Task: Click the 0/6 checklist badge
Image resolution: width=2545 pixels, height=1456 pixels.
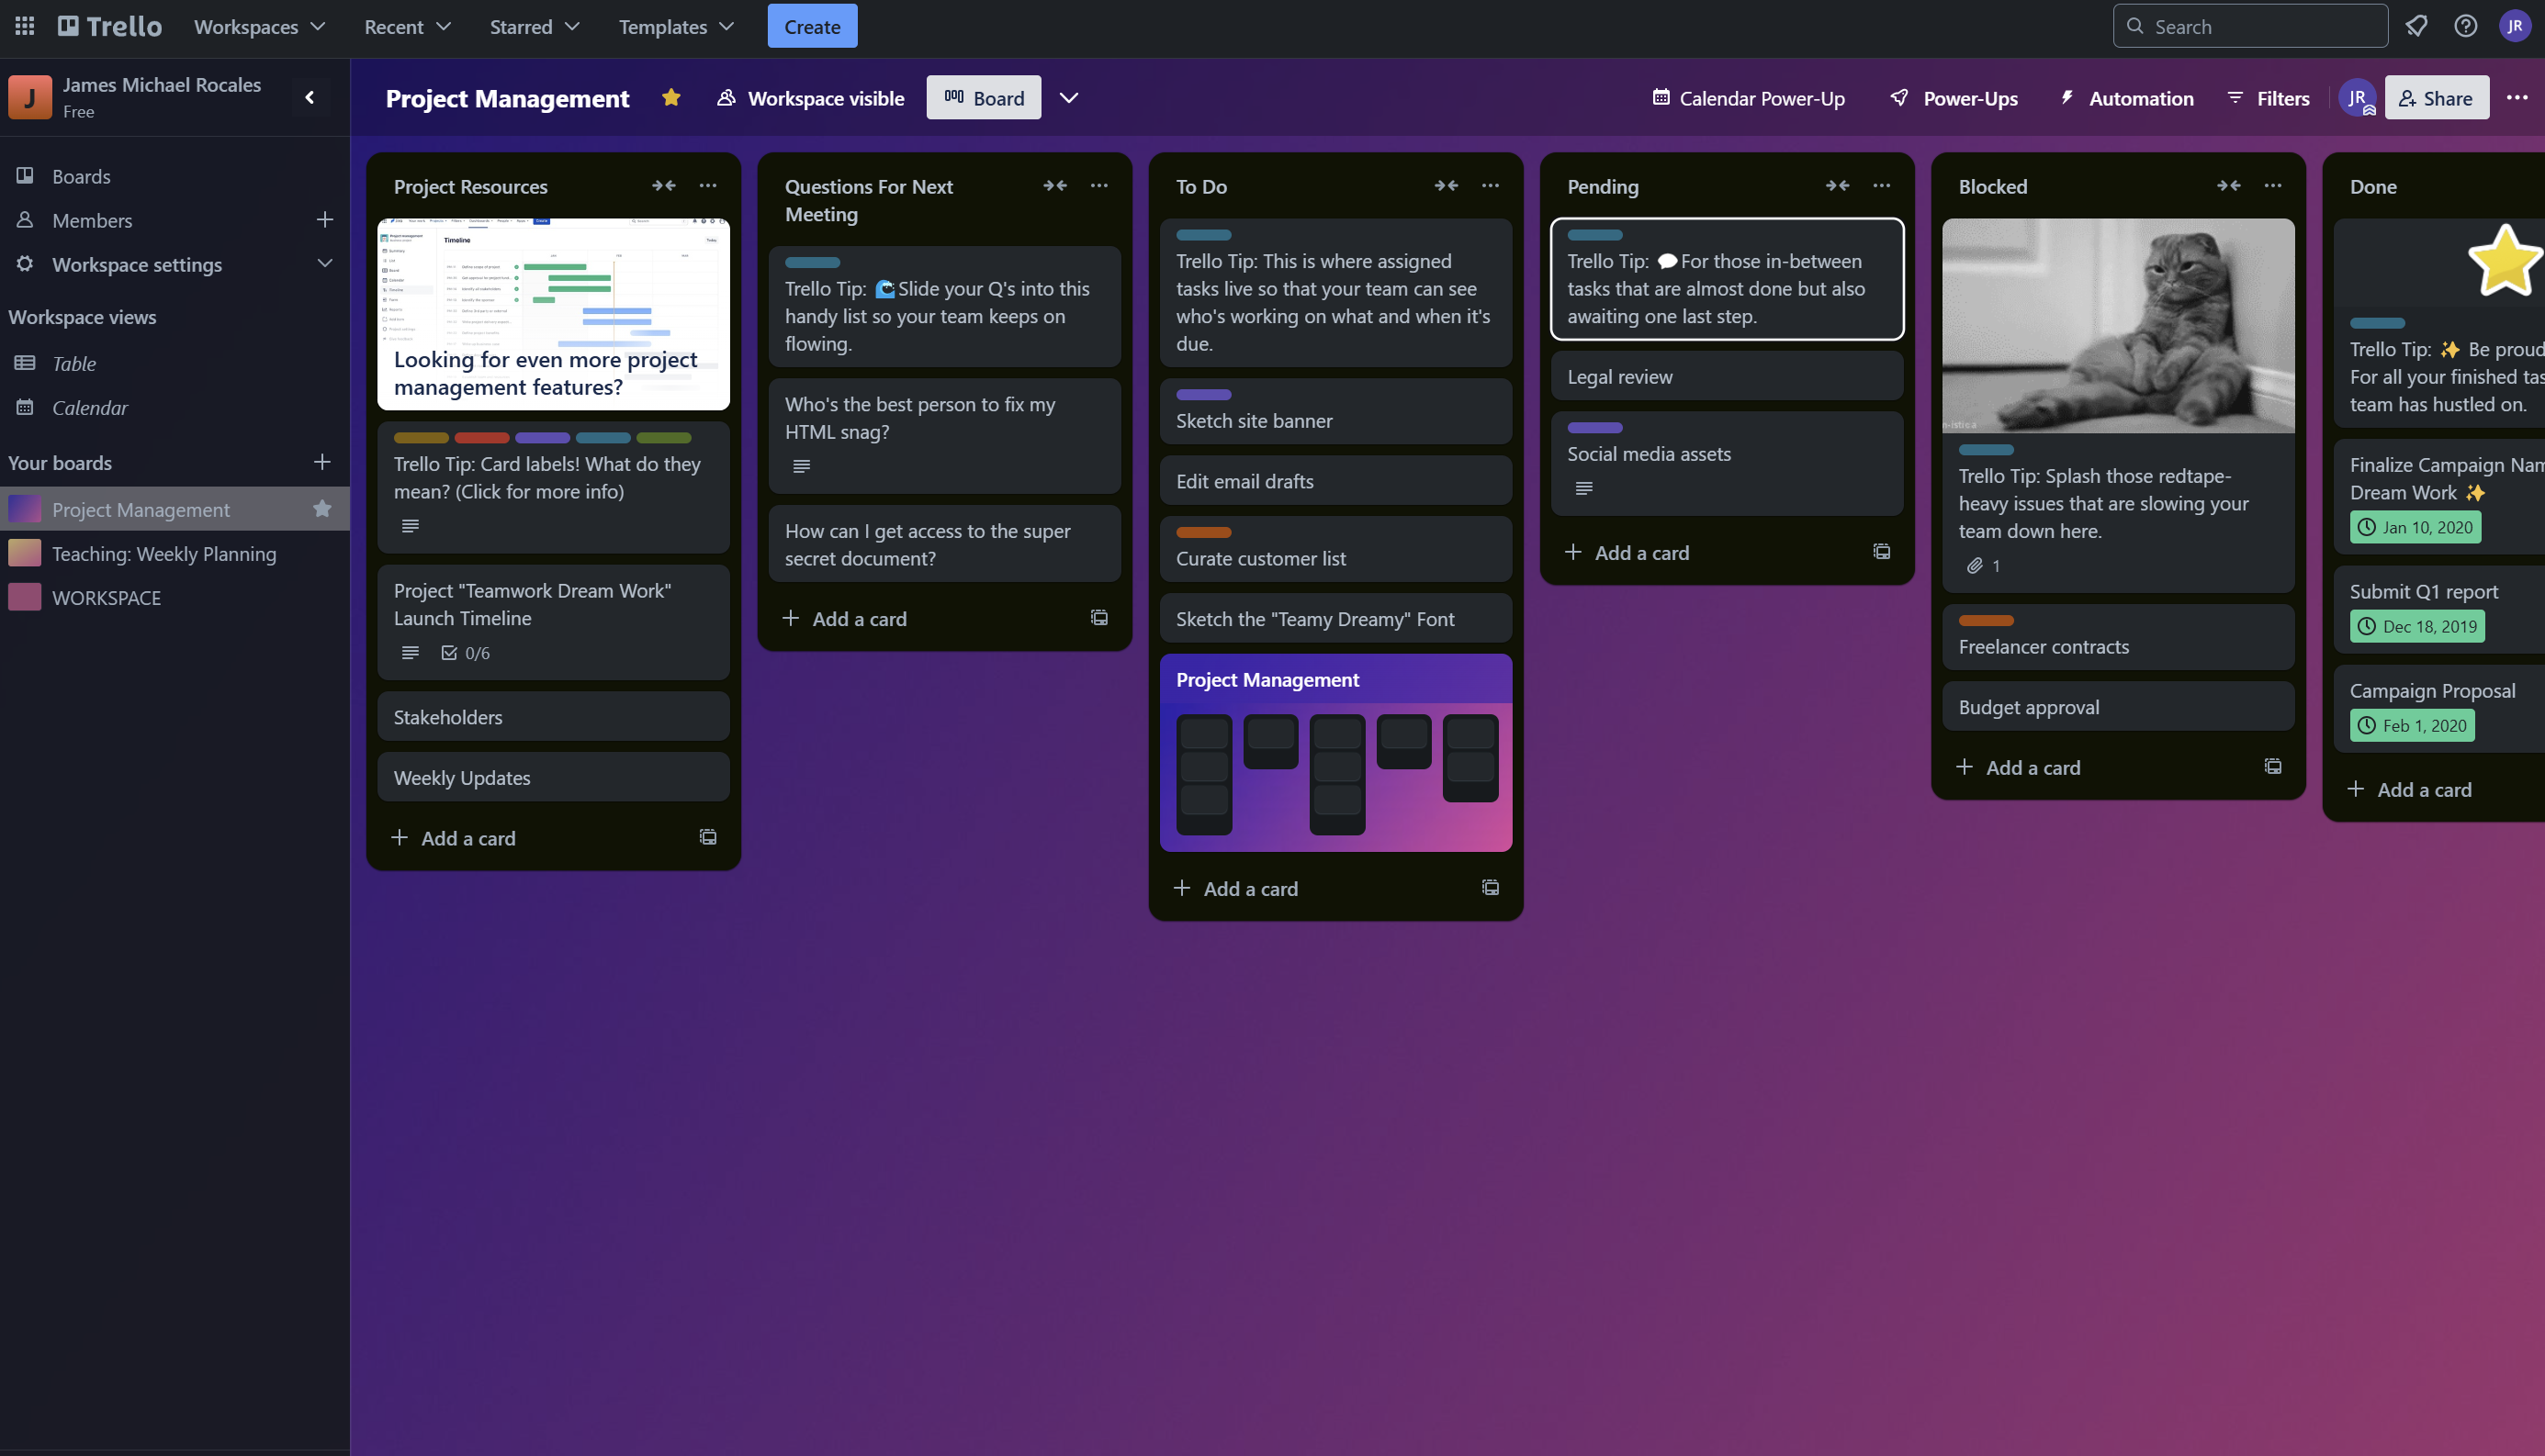Action: (x=467, y=653)
